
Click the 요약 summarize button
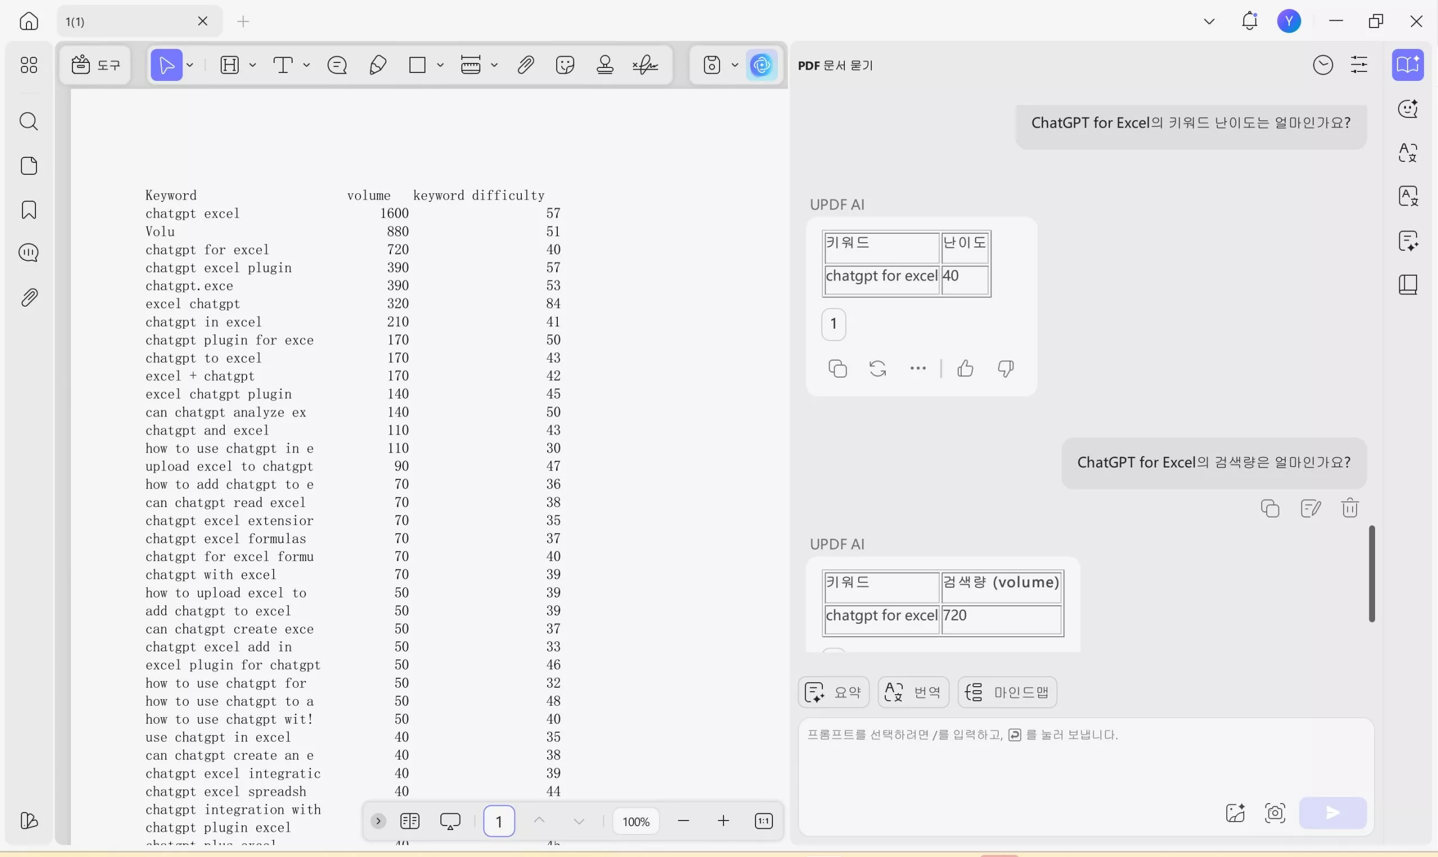tap(834, 691)
